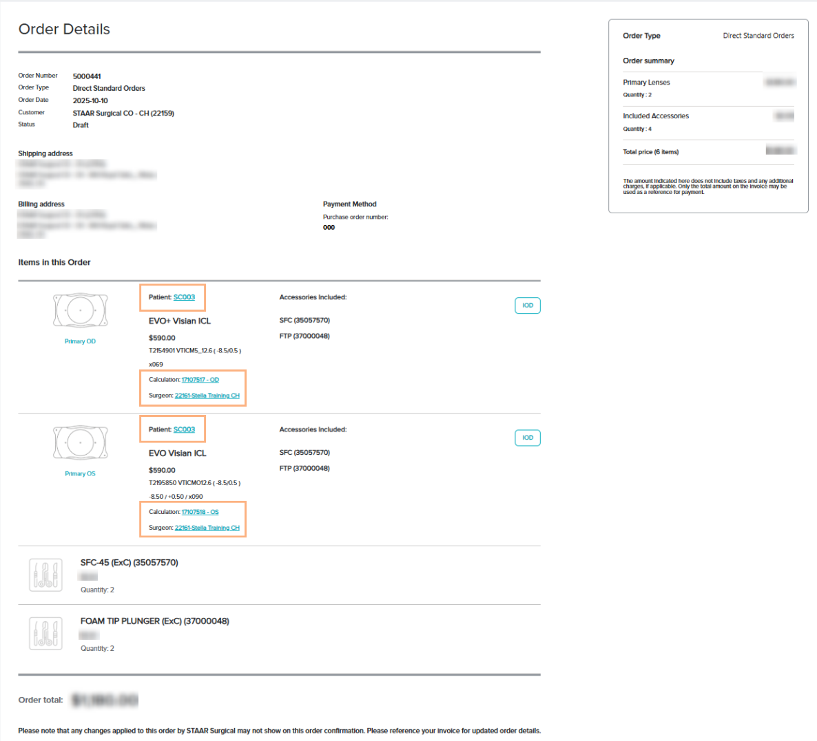Select the FOAM TIP PLUNGER (ExC) title
Viewport: 817px width, 741px height.
(154, 621)
